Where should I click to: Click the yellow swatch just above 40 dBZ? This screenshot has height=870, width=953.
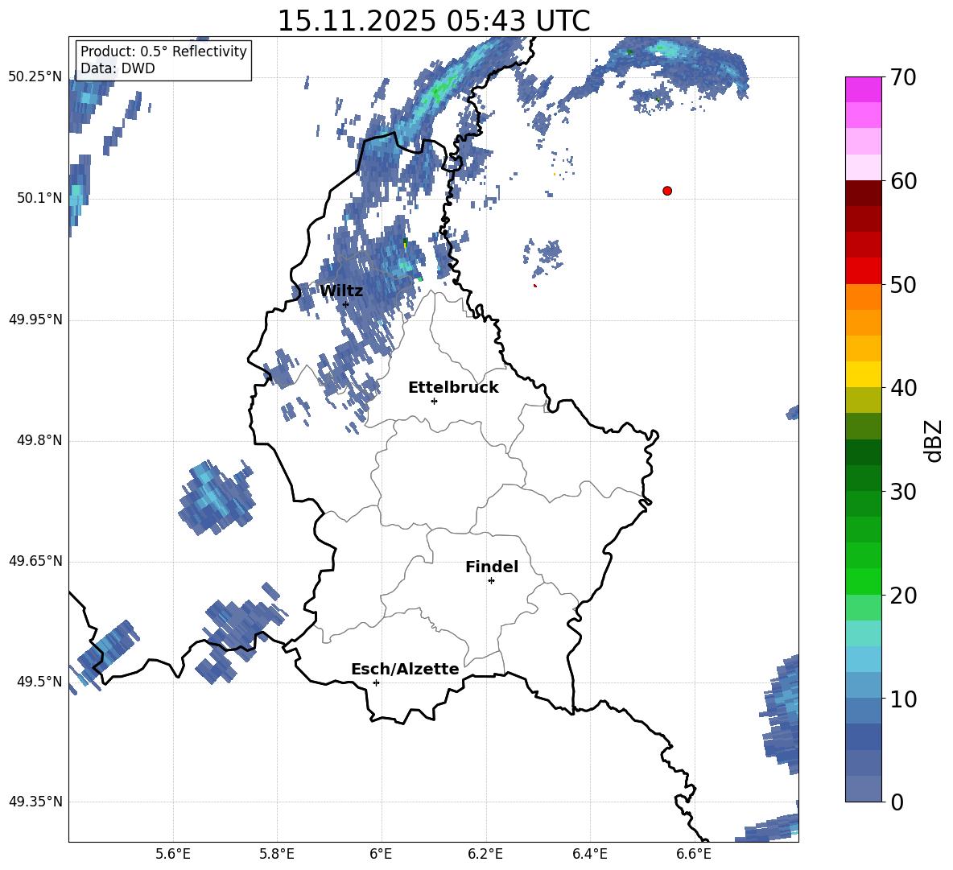coord(864,374)
